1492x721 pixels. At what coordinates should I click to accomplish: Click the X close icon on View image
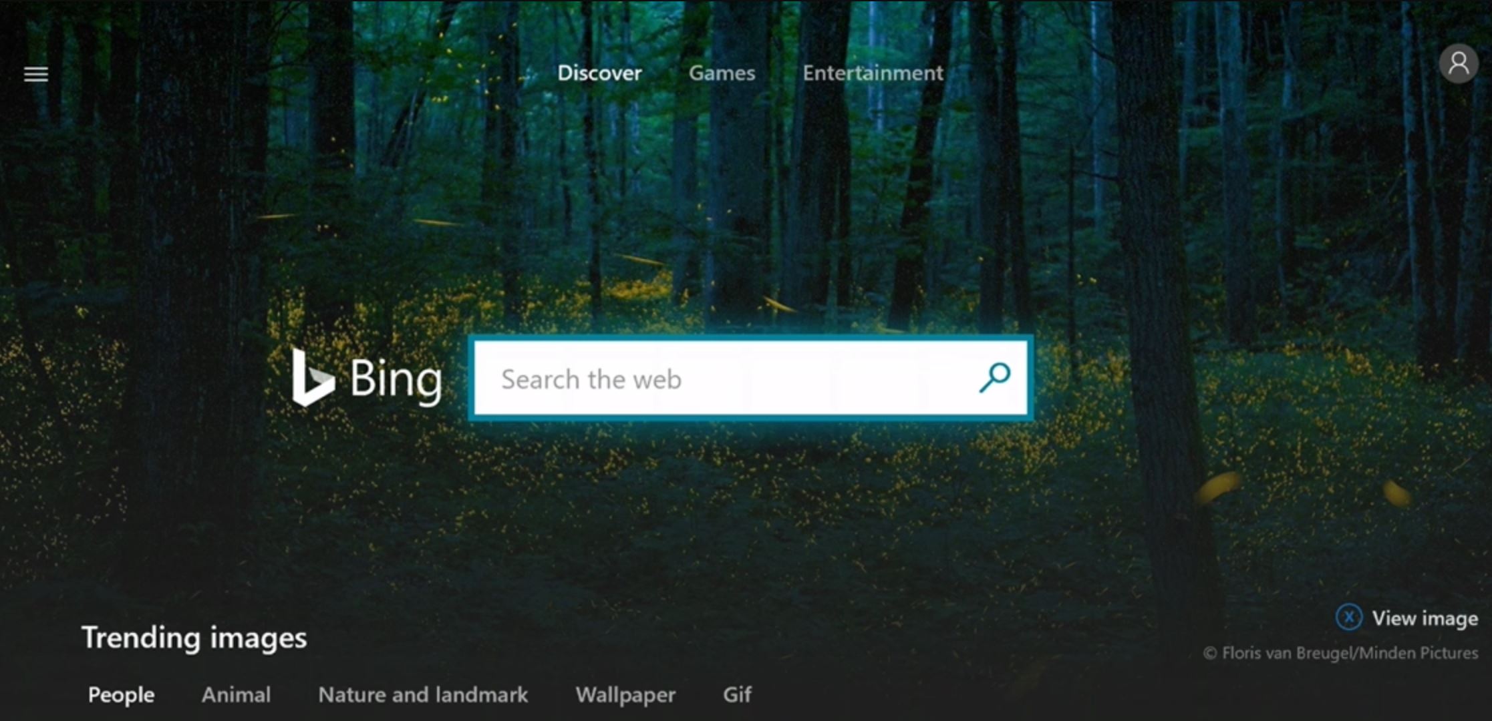coord(1351,618)
